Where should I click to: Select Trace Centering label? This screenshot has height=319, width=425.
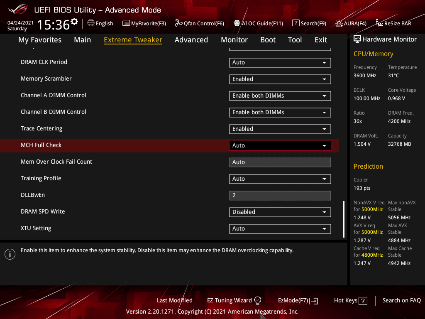[42, 129]
